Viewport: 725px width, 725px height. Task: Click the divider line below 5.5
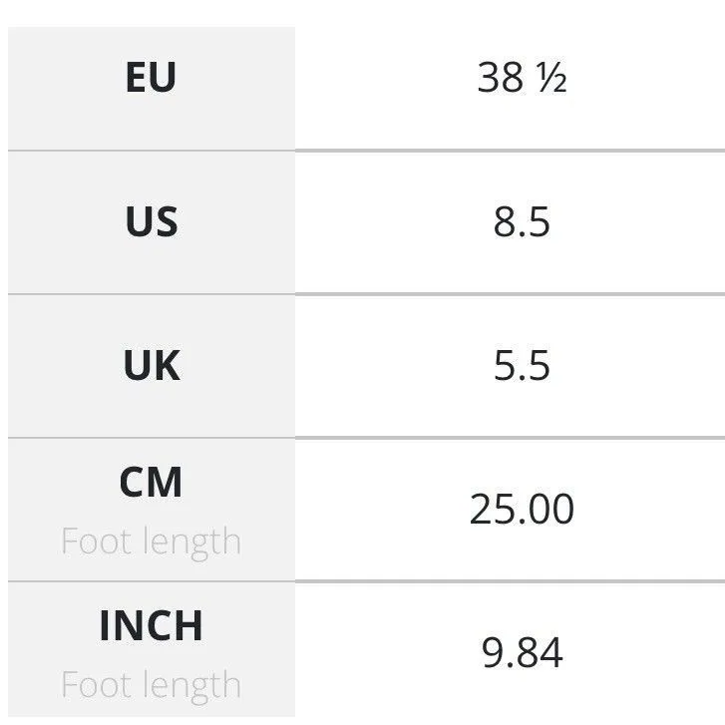click(x=510, y=438)
